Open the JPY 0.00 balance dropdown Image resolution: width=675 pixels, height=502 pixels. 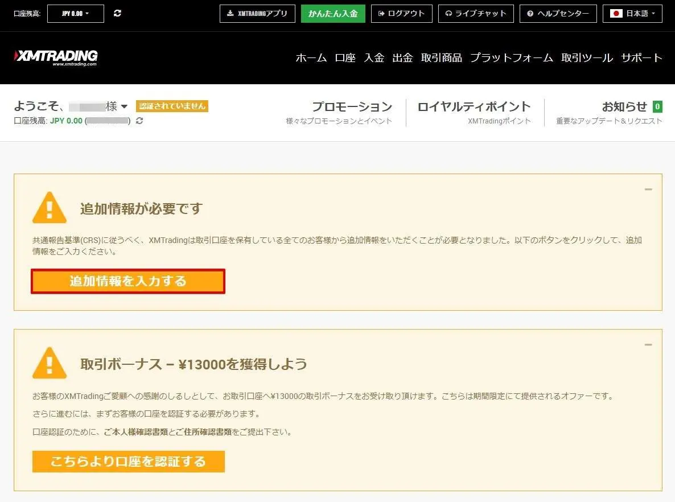tap(76, 14)
